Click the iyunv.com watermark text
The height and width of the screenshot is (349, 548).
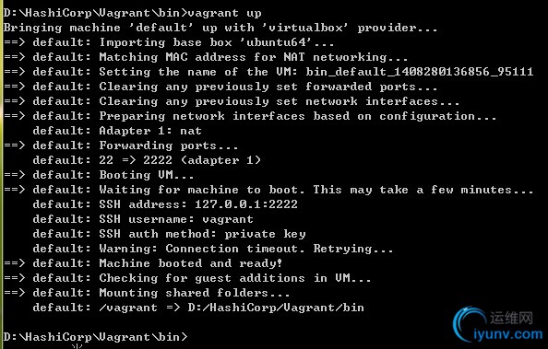click(x=508, y=334)
